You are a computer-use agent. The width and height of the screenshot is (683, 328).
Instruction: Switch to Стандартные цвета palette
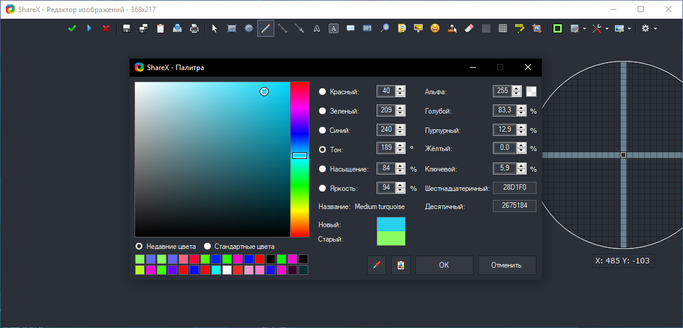point(208,246)
